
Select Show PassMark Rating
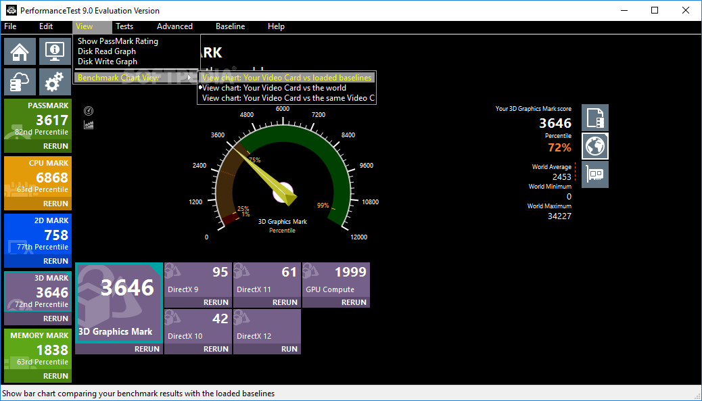pyautogui.click(x=118, y=41)
